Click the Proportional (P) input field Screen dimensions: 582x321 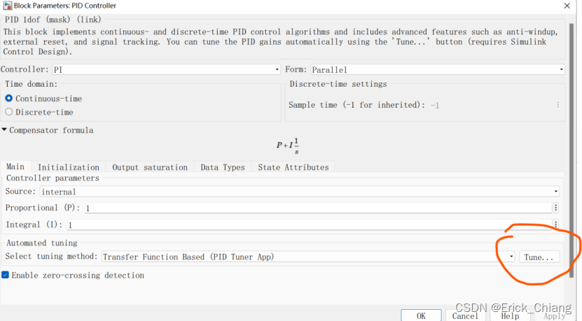coord(319,208)
